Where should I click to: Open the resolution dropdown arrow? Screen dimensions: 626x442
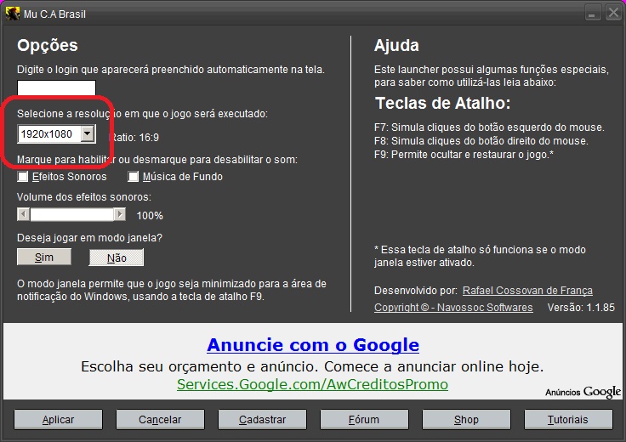[87, 134]
